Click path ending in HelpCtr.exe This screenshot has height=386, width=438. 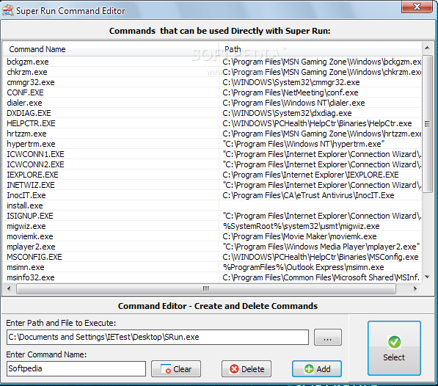pos(317,123)
